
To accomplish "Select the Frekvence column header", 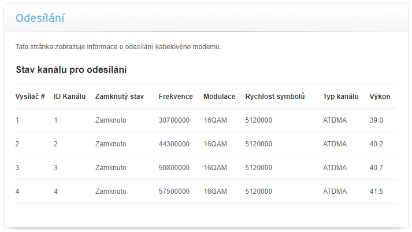I will pos(176,97).
